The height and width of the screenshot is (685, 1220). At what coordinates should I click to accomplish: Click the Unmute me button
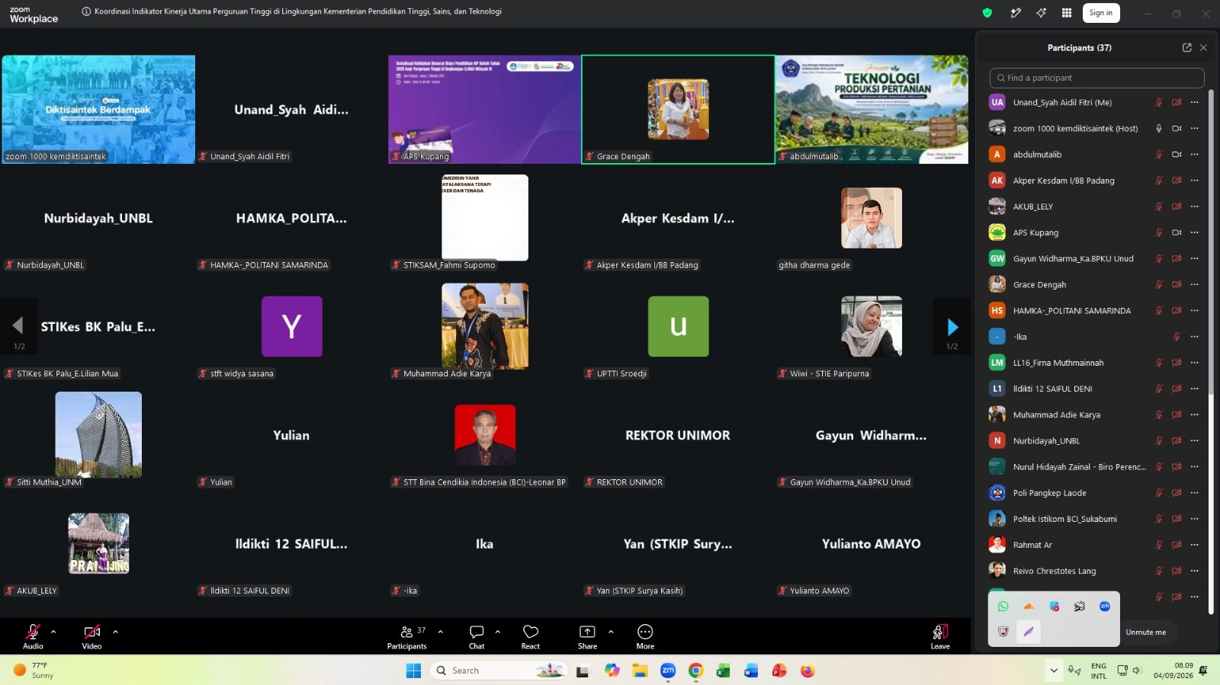coord(1146,632)
